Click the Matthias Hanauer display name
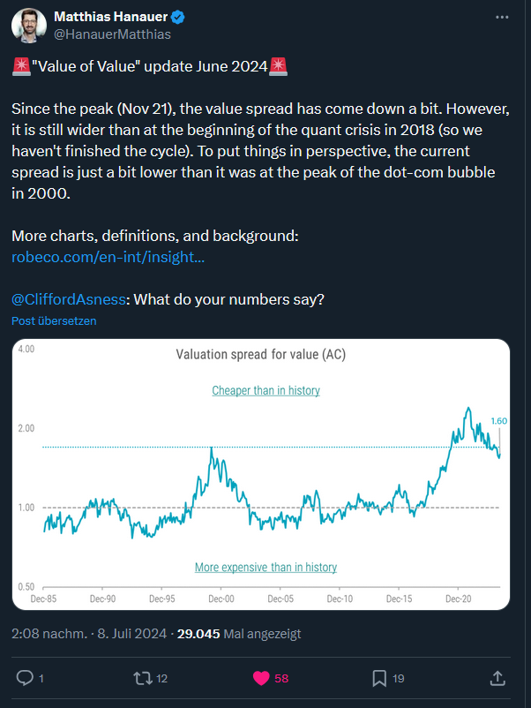531x708 pixels. pos(110,17)
